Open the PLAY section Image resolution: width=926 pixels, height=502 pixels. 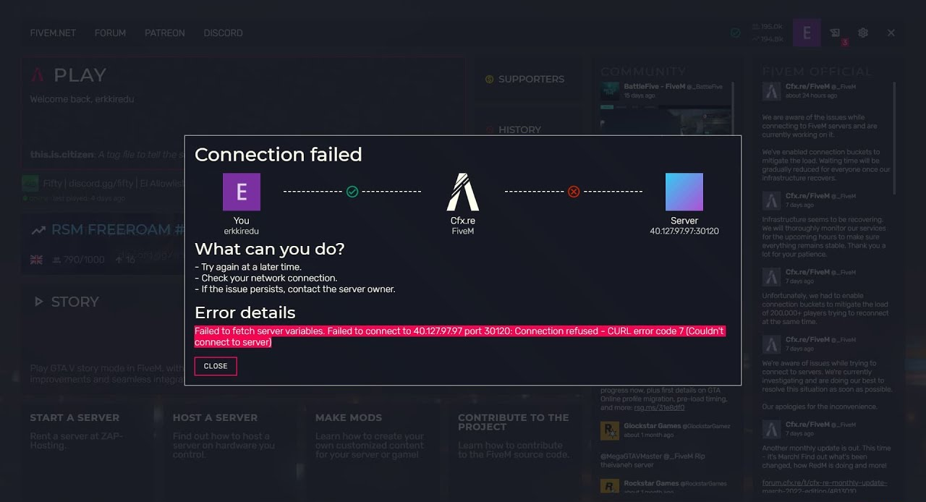click(x=80, y=75)
